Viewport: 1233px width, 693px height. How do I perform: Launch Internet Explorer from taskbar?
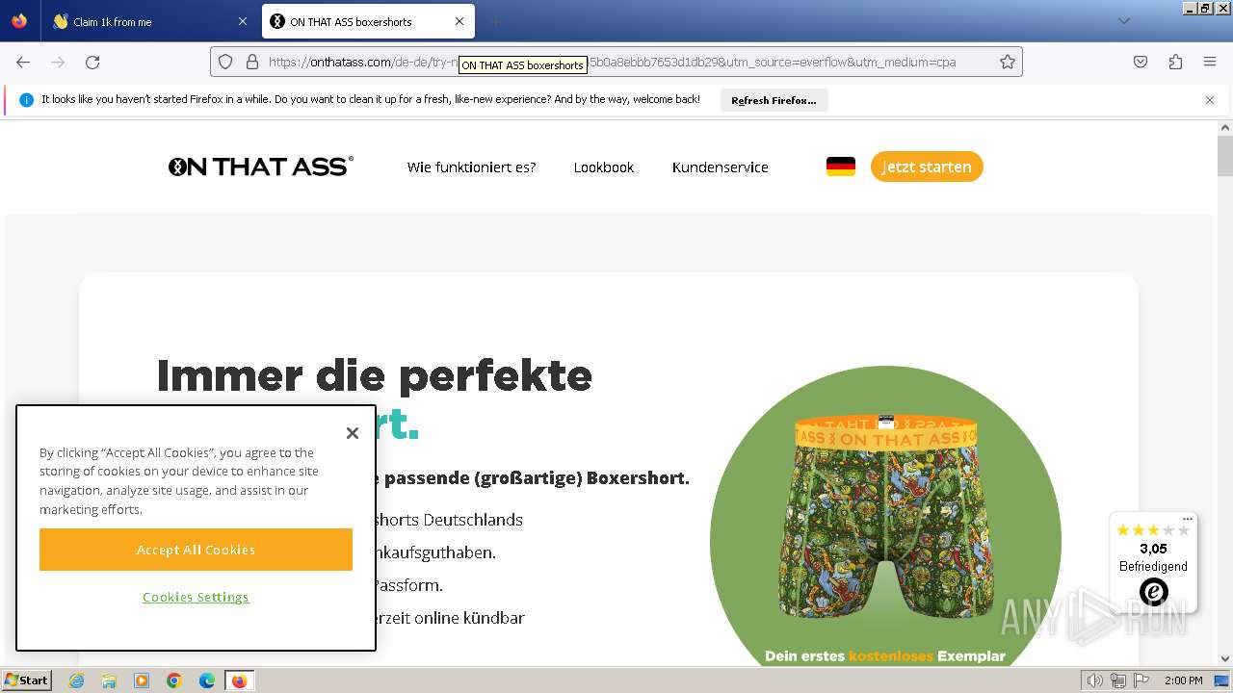pyautogui.click(x=76, y=680)
